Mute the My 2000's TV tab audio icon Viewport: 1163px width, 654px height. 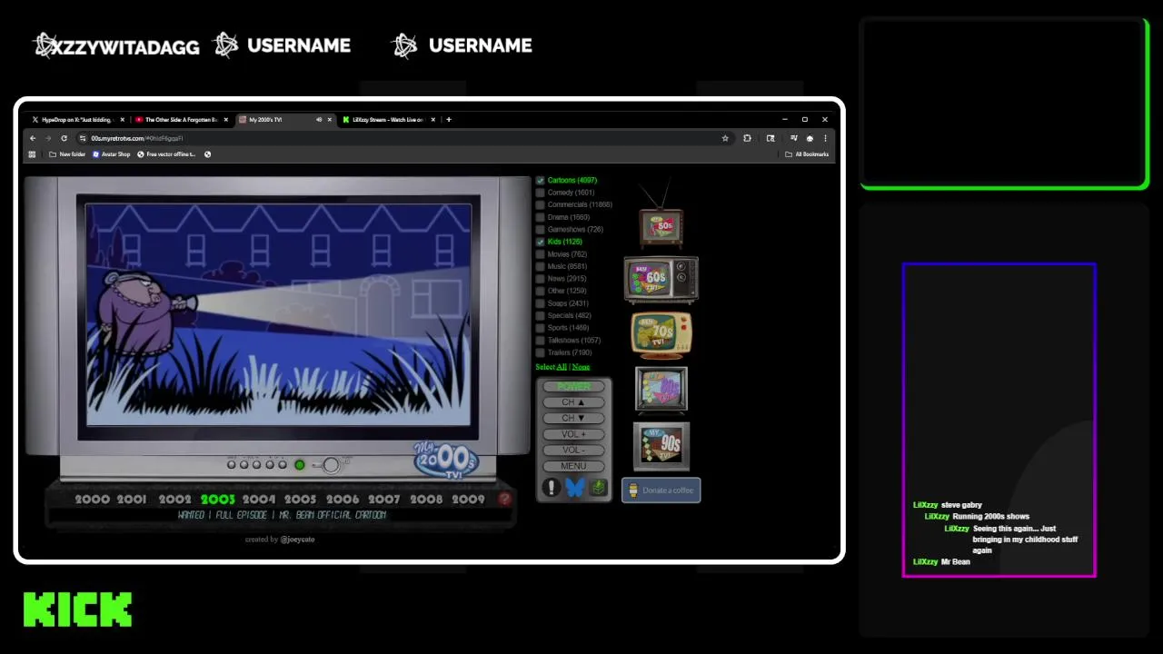pos(318,120)
